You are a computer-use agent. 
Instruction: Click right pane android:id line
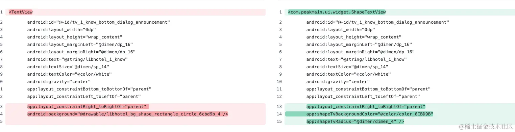pyautogui.click(x=377, y=22)
